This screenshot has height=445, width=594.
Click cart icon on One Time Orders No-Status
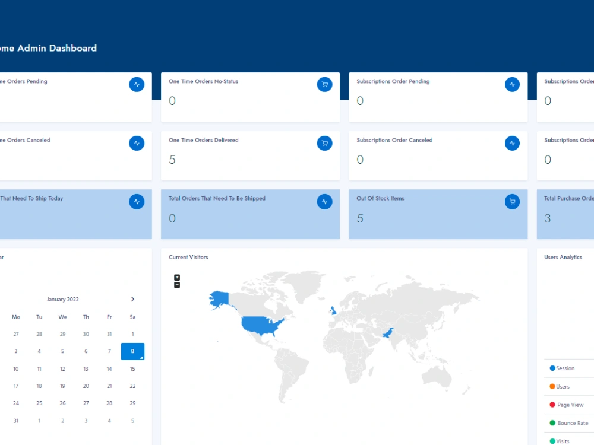[x=325, y=84]
